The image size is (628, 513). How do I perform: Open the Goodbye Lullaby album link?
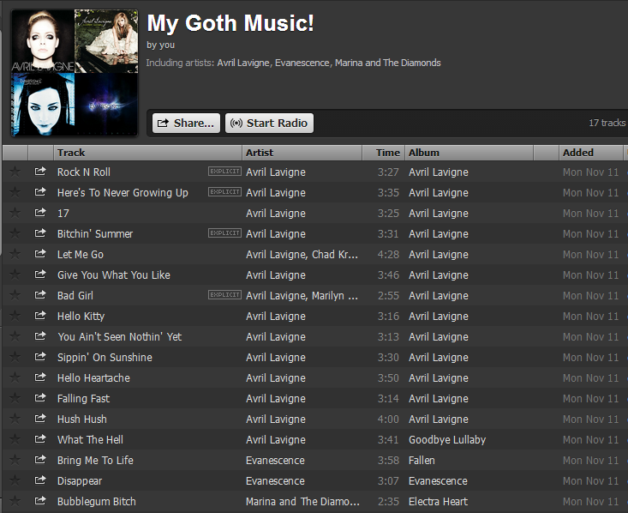pyautogui.click(x=447, y=439)
